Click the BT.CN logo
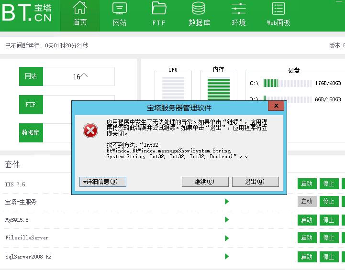The height and width of the screenshot is (270, 345). (27, 13)
